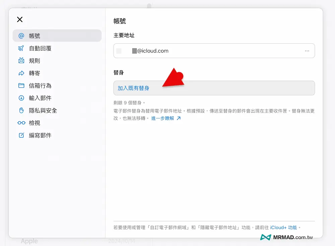Viewport: 335px width, 246px height.
Task: Click the 替身 heading
Action: point(119,72)
